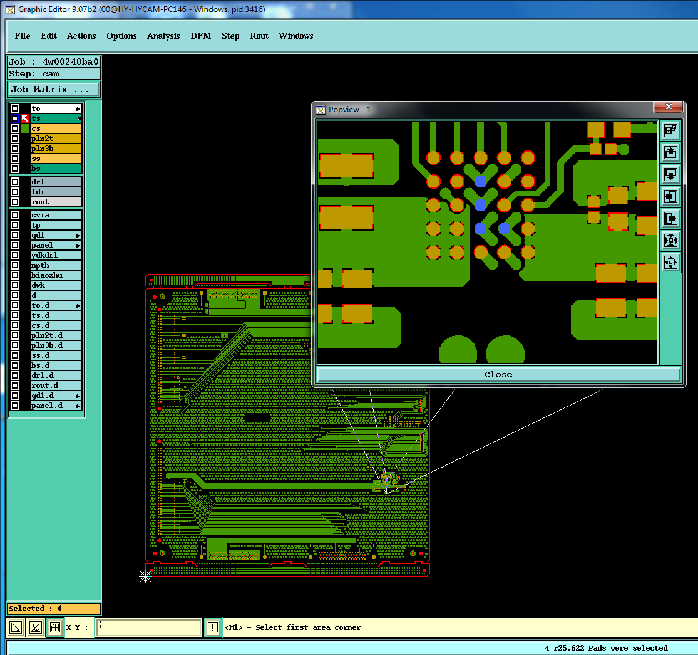Click the Popview home view icon

[671, 130]
